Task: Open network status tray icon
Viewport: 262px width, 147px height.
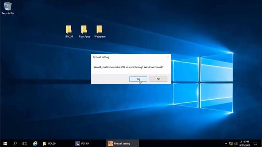Action: pyautogui.click(x=231, y=143)
